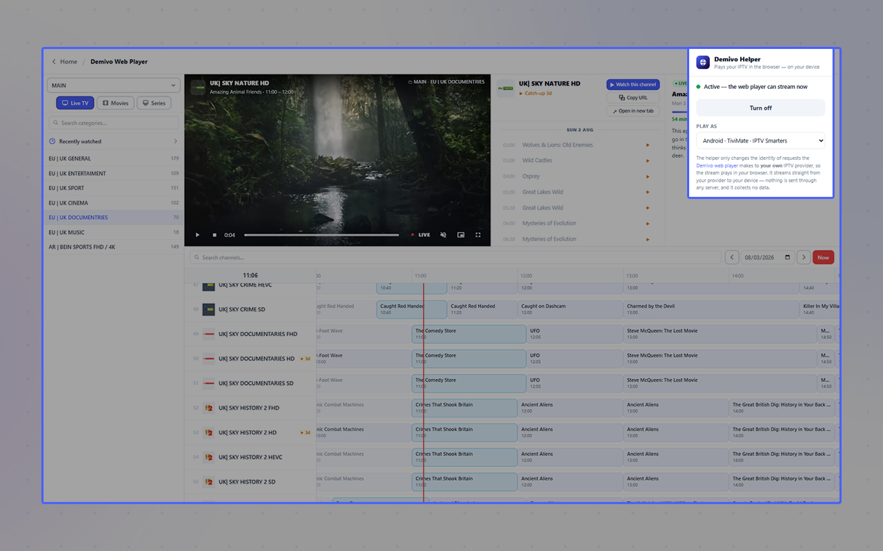Open Steve McQueen: The Lost Movie on SKY DOCUMENTARIES SD

tap(720, 383)
